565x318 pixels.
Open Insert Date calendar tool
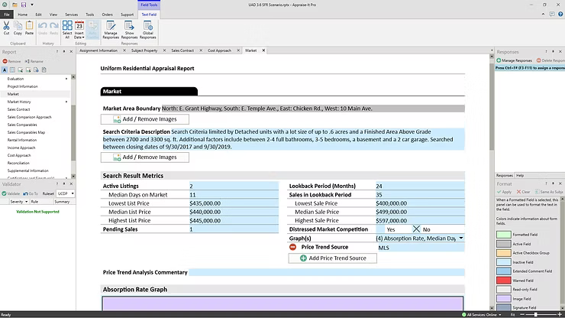(79, 26)
